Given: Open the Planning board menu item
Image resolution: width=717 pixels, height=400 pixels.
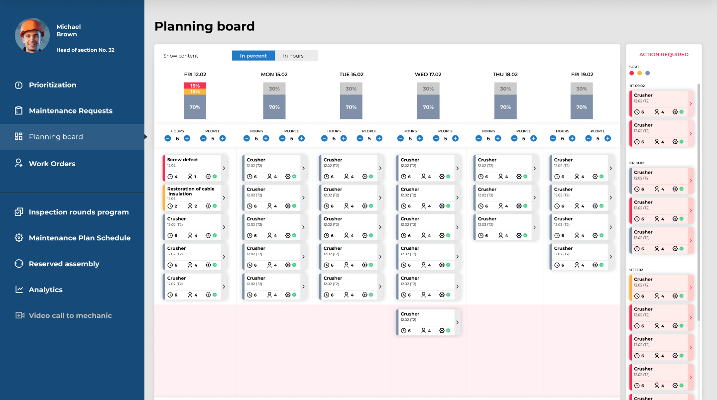Looking at the screenshot, I should pos(56,137).
